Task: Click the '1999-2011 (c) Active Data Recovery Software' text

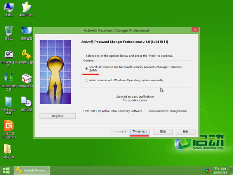Action: click(x=113, y=111)
